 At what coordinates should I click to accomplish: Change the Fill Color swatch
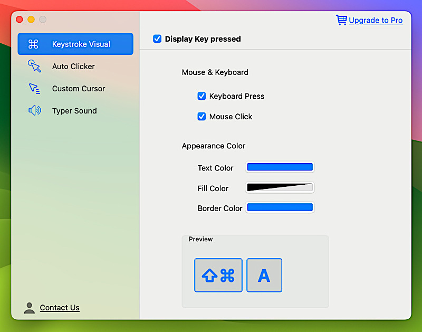point(280,187)
